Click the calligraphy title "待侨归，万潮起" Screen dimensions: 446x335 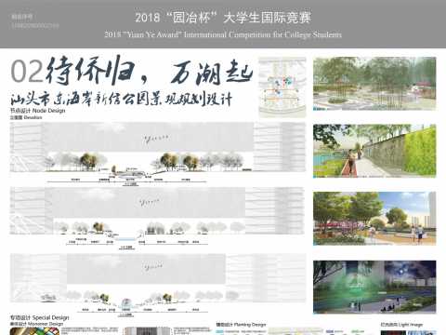[x=150, y=71]
